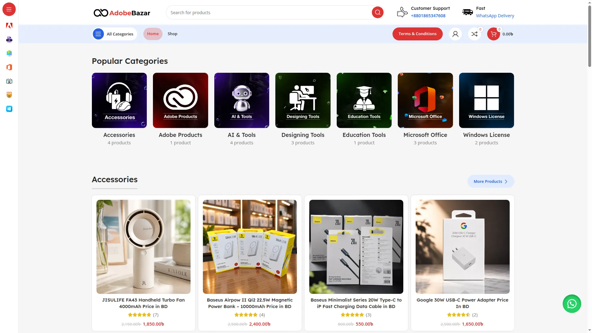Screen dimensions: 592x333
Task: Click the WhatsApp Delivery link
Action: pos(495,16)
